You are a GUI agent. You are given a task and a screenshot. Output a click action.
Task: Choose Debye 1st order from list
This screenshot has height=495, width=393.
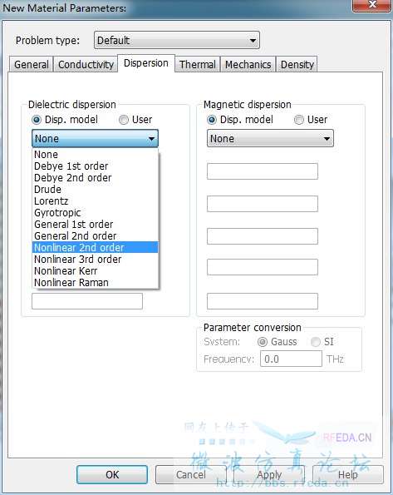coord(95,166)
